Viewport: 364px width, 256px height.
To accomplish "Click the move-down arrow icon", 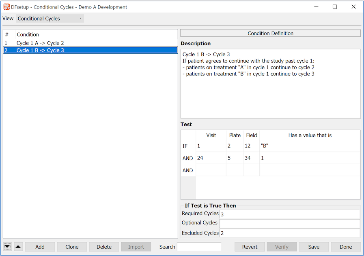I will (x=8, y=247).
